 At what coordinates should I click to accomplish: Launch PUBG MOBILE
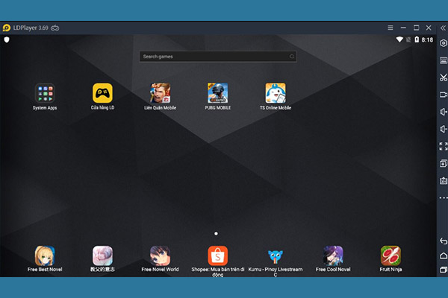[218, 93]
